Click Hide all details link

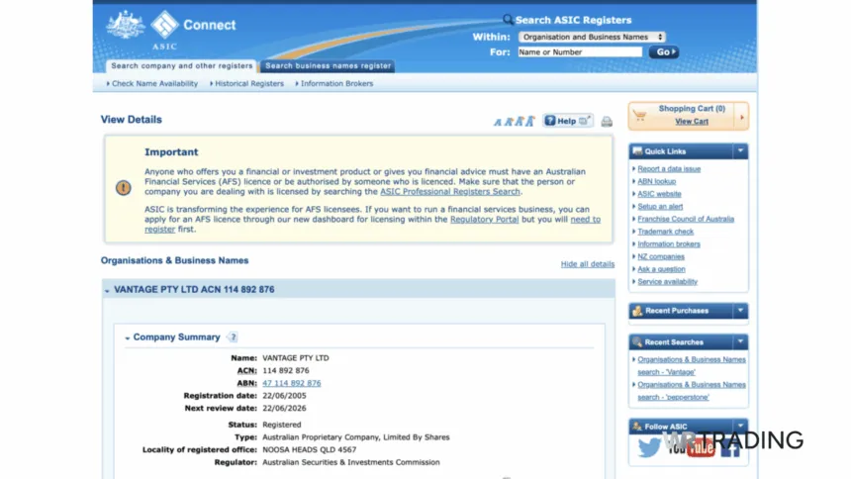[588, 264]
